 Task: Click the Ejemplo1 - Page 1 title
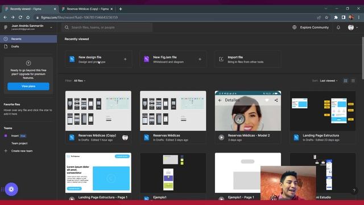(x=241, y=198)
